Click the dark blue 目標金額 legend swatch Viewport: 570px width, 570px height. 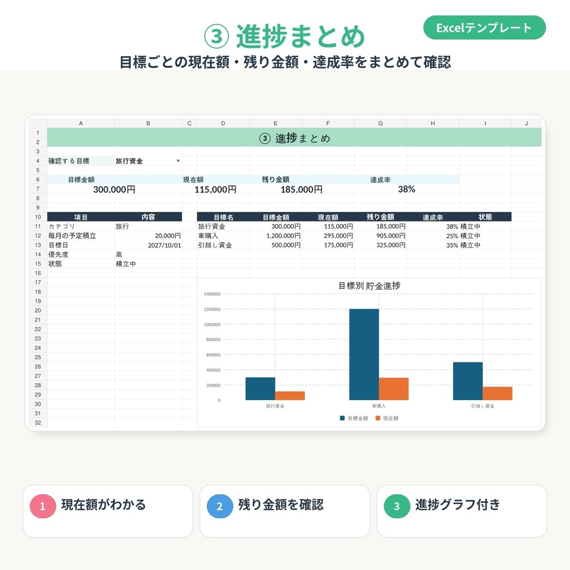pyautogui.click(x=342, y=418)
